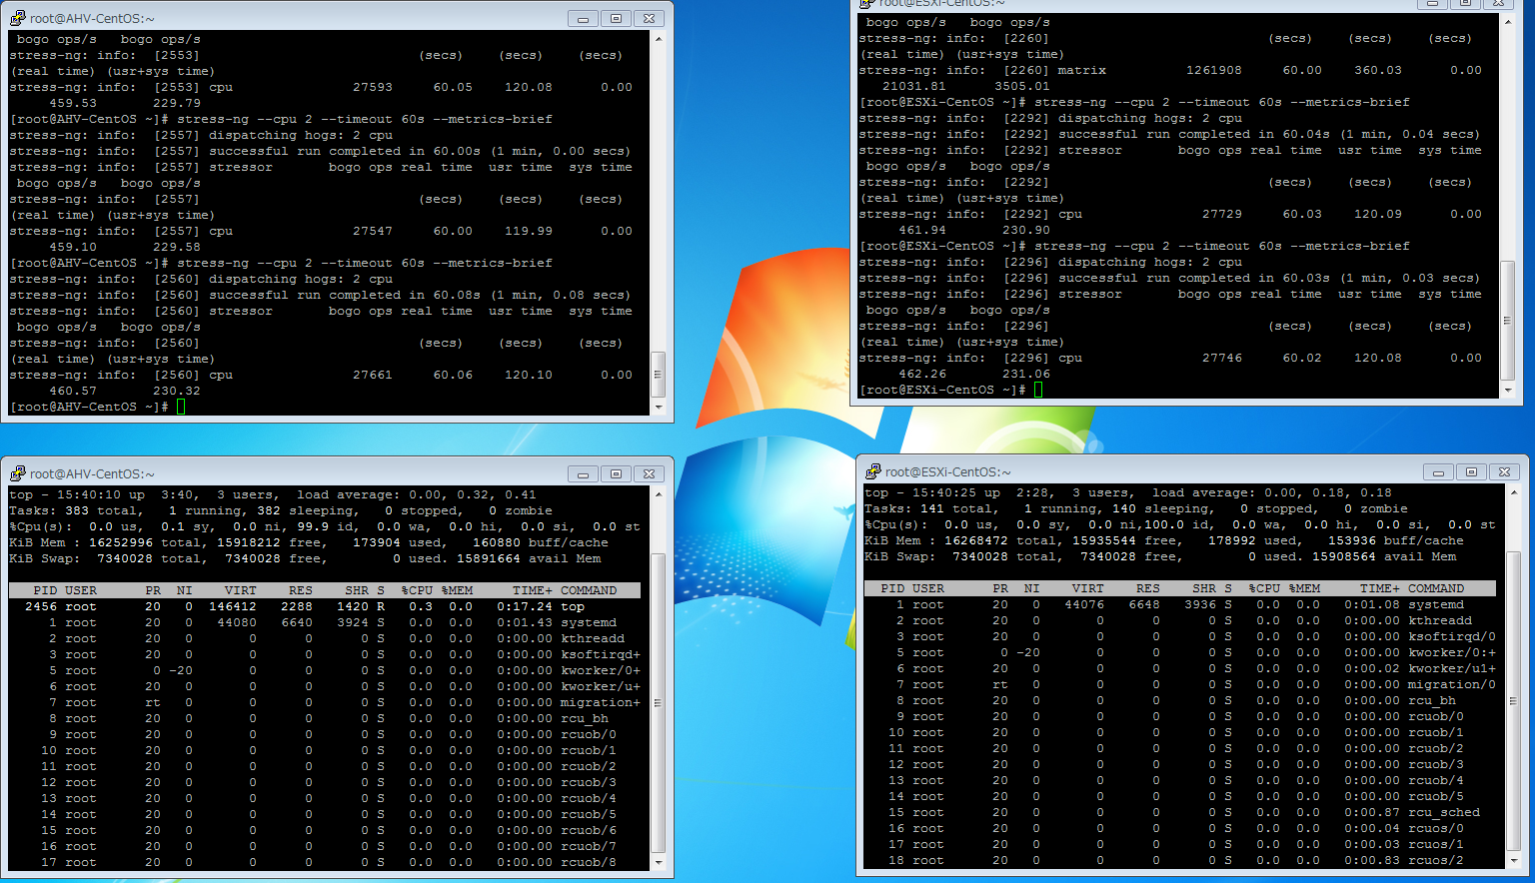1535x883 pixels.
Task: Click load average 0.00, 0.32, 0.41 text
Action: click(417, 494)
